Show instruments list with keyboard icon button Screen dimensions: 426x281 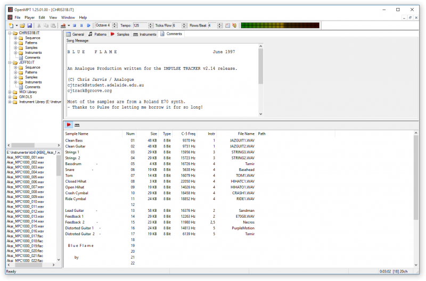click(77, 125)
